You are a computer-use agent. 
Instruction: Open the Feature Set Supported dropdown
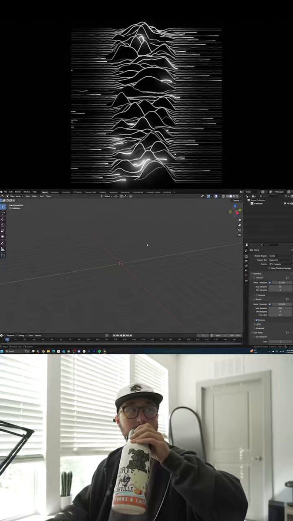[x=281, y=260]
